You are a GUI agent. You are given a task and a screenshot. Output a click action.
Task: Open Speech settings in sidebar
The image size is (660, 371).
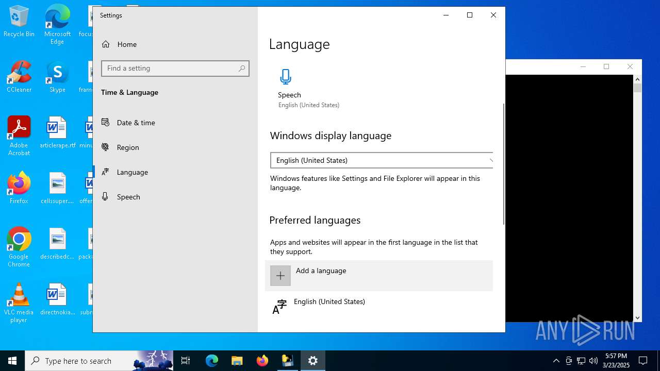click(128, 197)
